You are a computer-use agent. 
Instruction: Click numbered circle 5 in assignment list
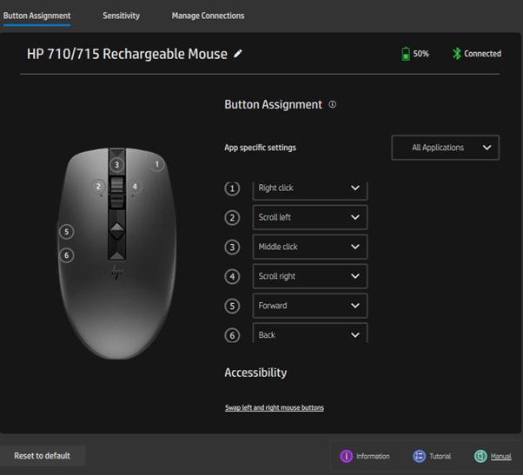(232, 306)
